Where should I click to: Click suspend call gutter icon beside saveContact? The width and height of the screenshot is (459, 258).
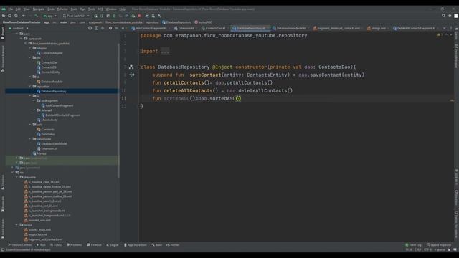pyautogui.click(x=132, y=75)
